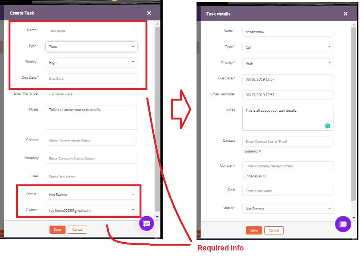Click the scroll-down arrow on Create Task scrollbar
Image resolution: width=364 pixels, height=256 pixels.
point(157,217)
